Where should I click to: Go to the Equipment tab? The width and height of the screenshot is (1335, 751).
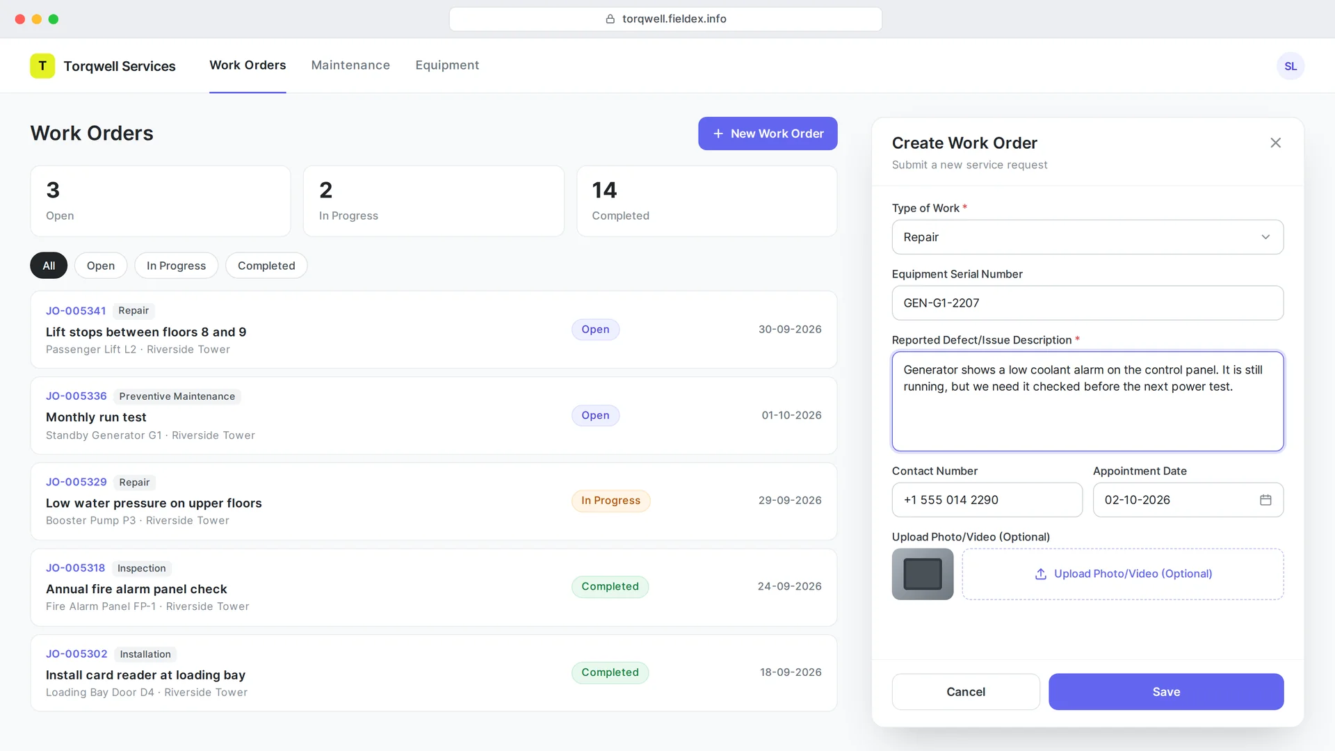click(447, 65)
